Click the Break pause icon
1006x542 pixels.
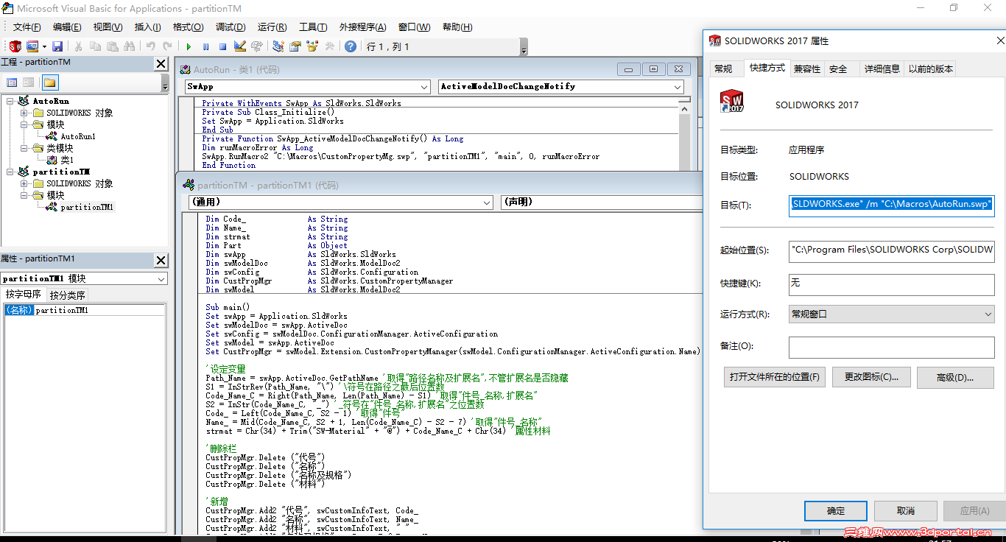pos(205,46)
